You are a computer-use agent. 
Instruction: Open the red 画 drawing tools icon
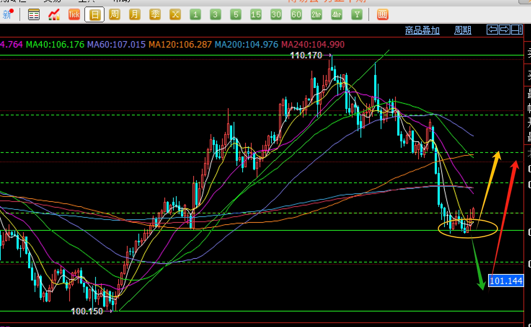click(382, 15)
